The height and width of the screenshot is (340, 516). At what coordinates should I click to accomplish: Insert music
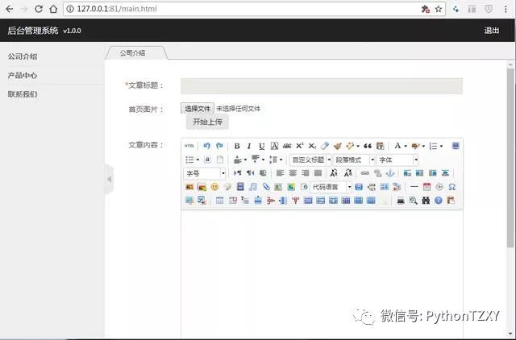253,187
